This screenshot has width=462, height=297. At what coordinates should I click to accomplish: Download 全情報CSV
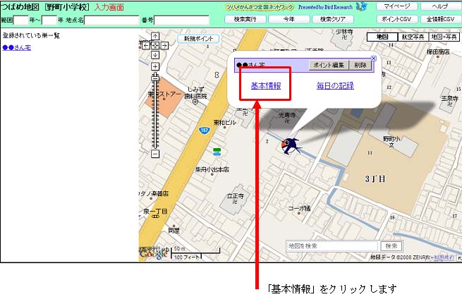pos(441,19)
